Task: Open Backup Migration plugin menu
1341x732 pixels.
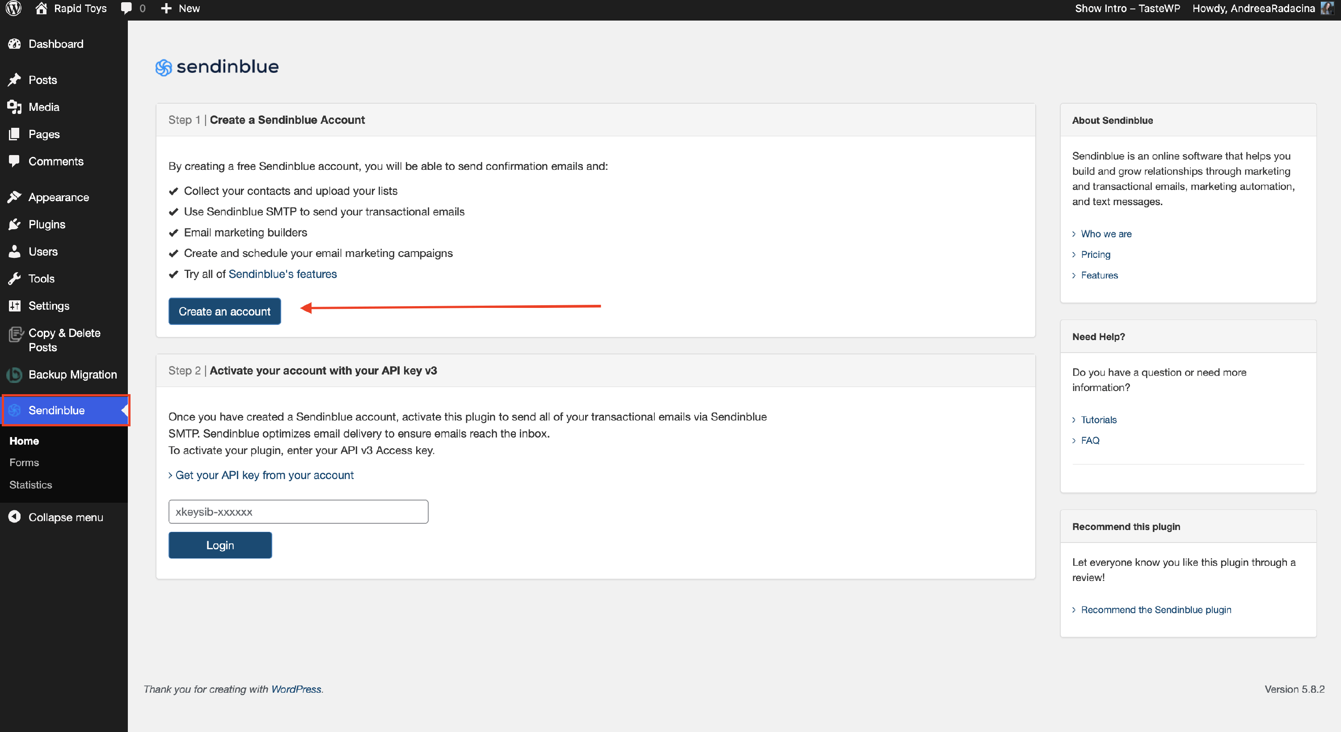Action: click(x=72, y=374)
